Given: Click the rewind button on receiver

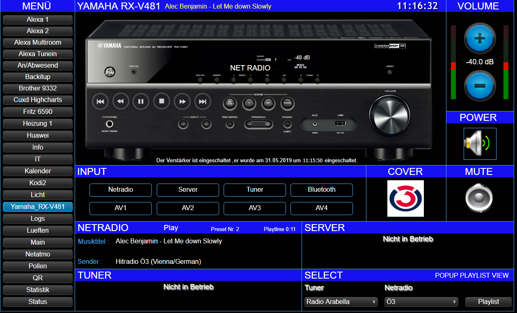Looking at the screenshot, I should pos(121,102).
